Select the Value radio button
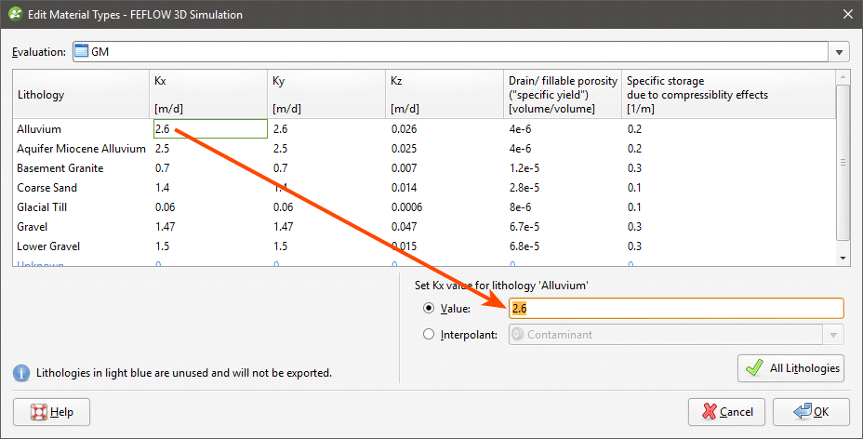The image size is (863, 439). pos(429,309)
